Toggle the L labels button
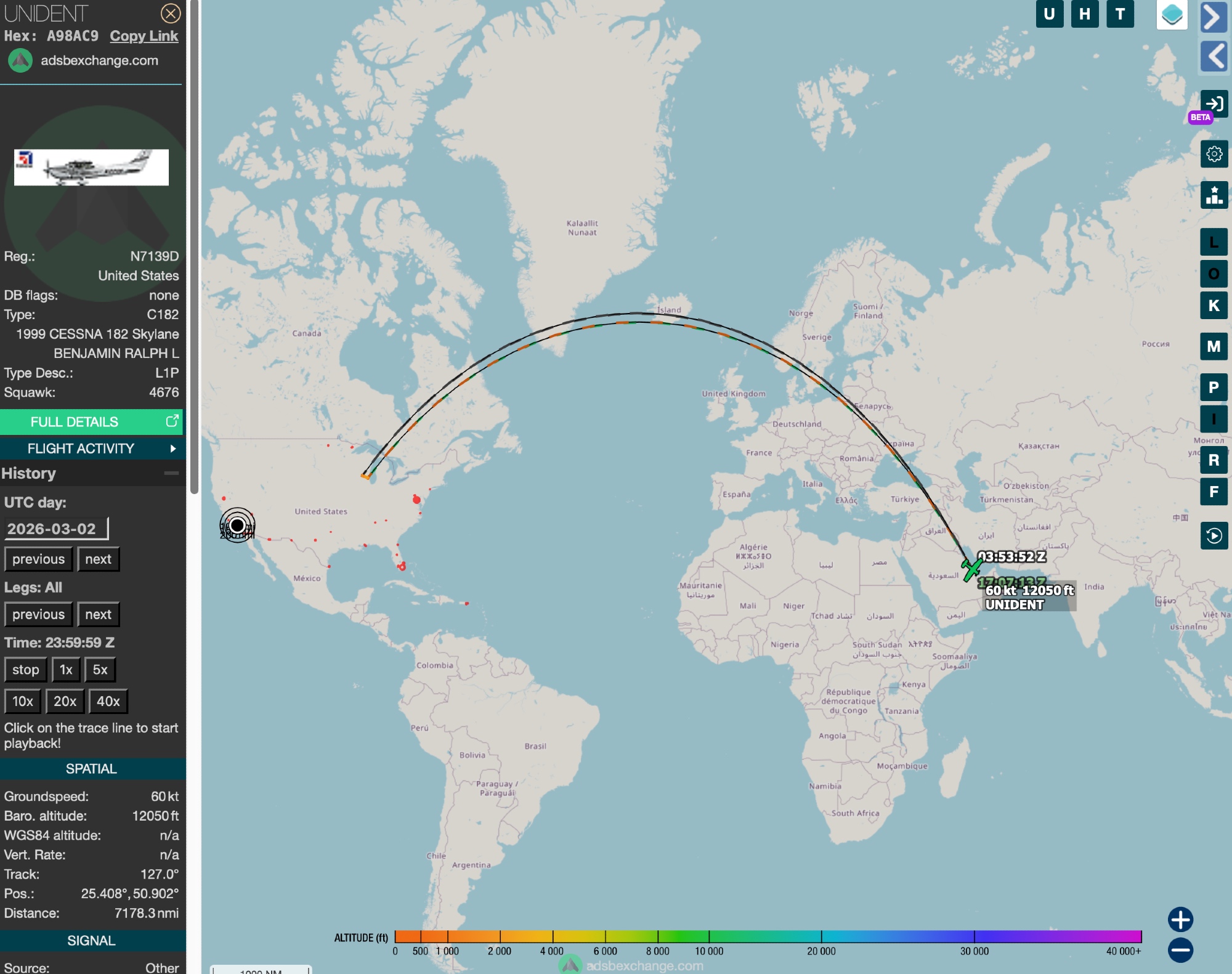 (x=1214, y=242)
